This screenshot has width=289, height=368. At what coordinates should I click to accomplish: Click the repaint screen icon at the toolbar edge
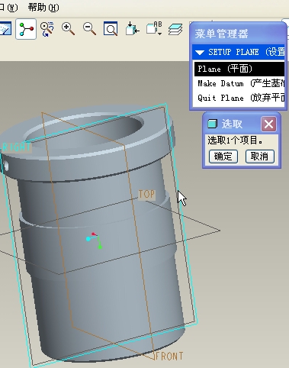(5, 29)
